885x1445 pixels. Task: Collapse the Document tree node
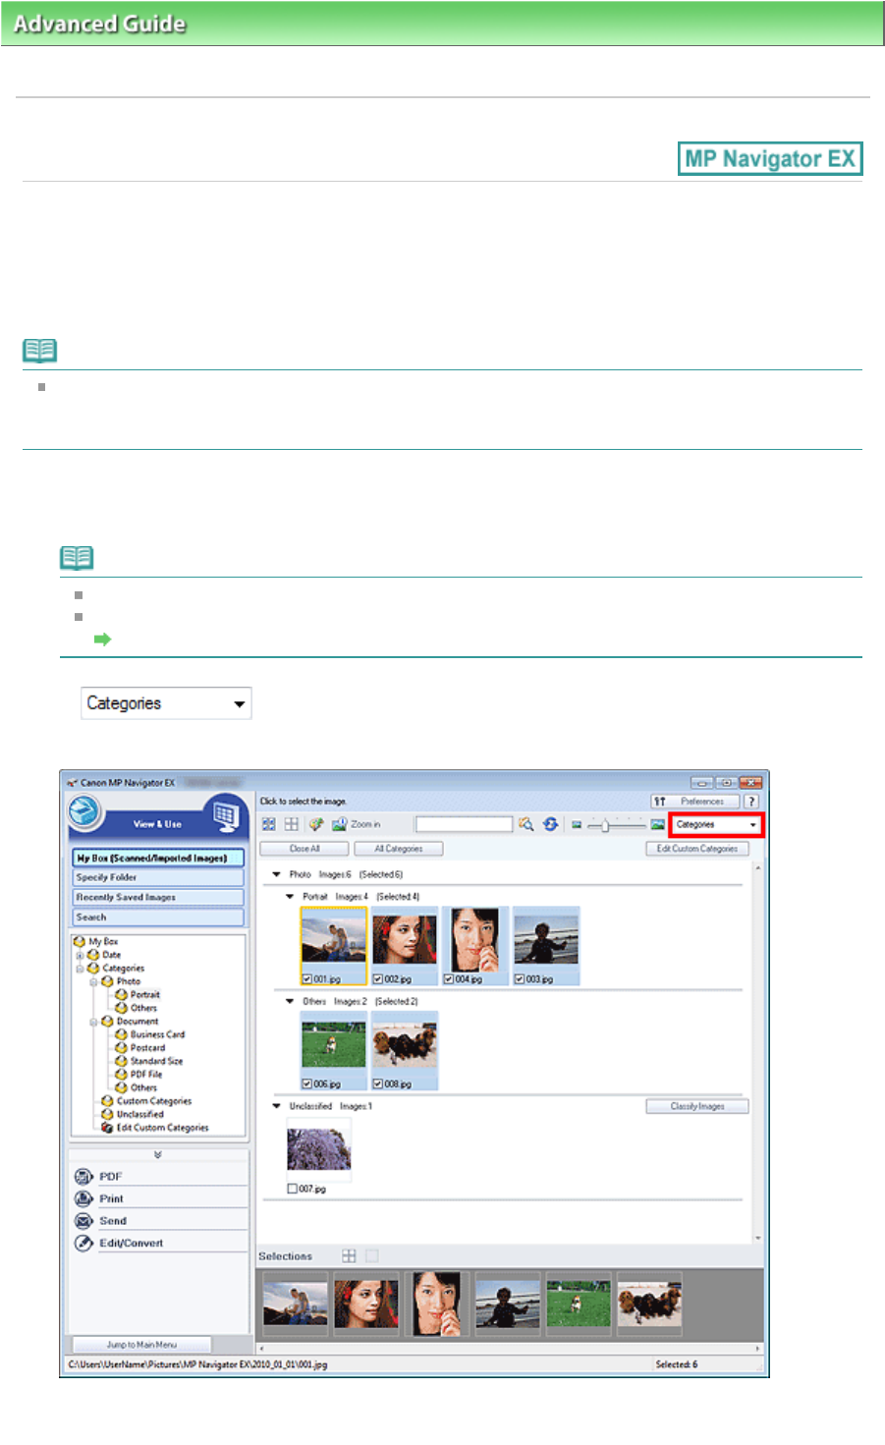click(93, 1022)
